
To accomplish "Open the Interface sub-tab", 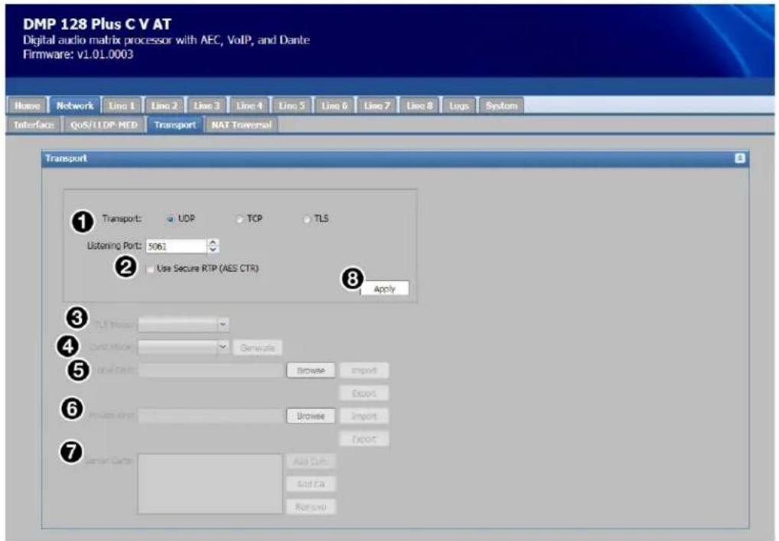I will (x=34, y=125).
